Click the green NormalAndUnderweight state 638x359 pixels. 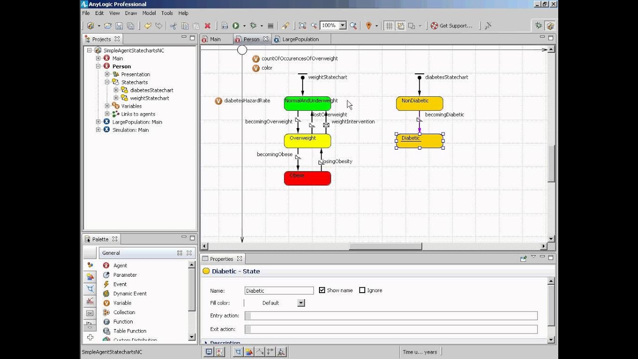[308, 103]
